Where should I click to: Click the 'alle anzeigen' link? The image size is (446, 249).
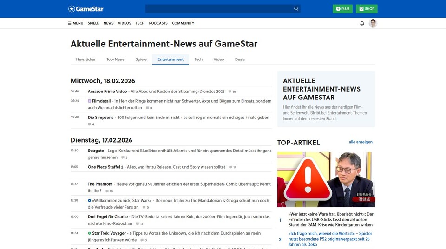pos(361,142)
